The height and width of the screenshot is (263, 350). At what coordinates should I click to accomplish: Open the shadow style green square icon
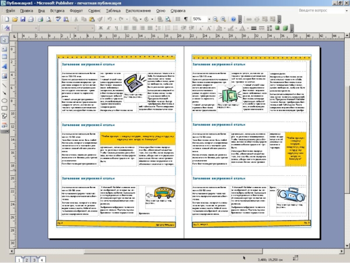pos(277,28)
